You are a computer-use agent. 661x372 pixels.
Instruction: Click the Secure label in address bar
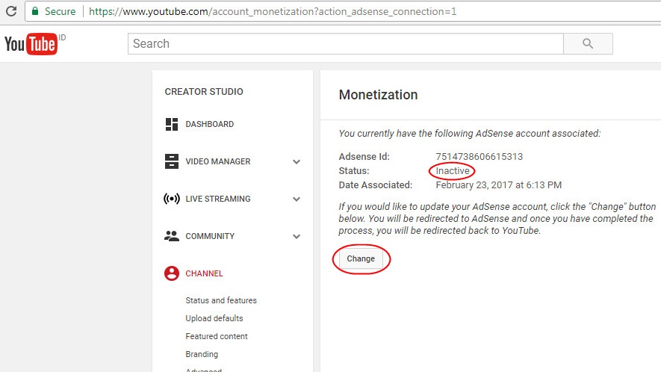pos(60,11)
